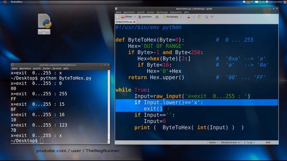Open the Suchen menu in the terminal window
This screenshot has width=287, height=161.
[47, 68]
